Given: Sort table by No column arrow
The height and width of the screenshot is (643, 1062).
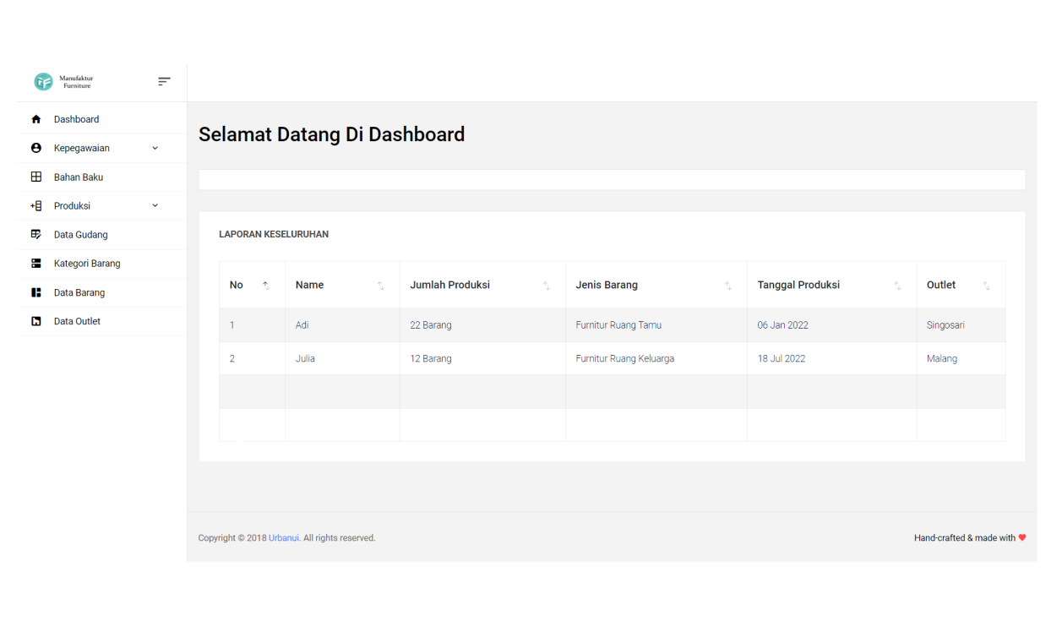Looking at the screenshot, I should click(x=266, y=286).
